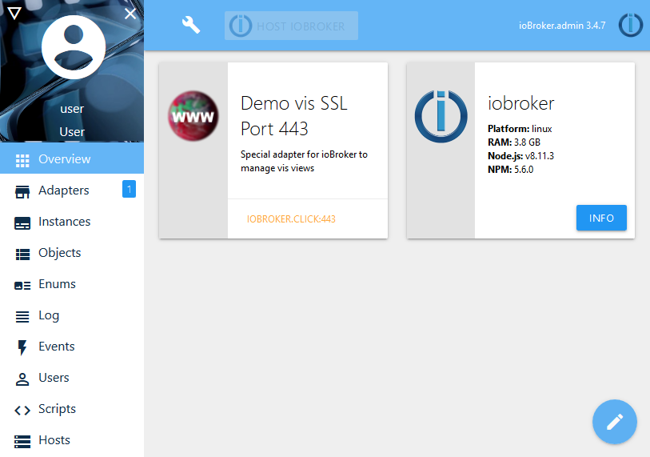Click the wrench settings icon

tap(191, 25)
